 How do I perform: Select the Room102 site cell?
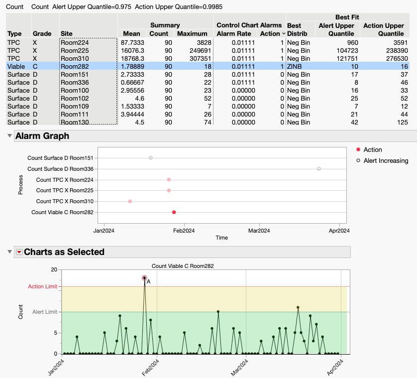tap(75, 99)
